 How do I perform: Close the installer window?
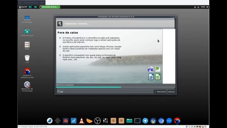coord(176,17)
